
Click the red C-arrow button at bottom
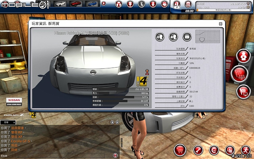pos(214,150)
